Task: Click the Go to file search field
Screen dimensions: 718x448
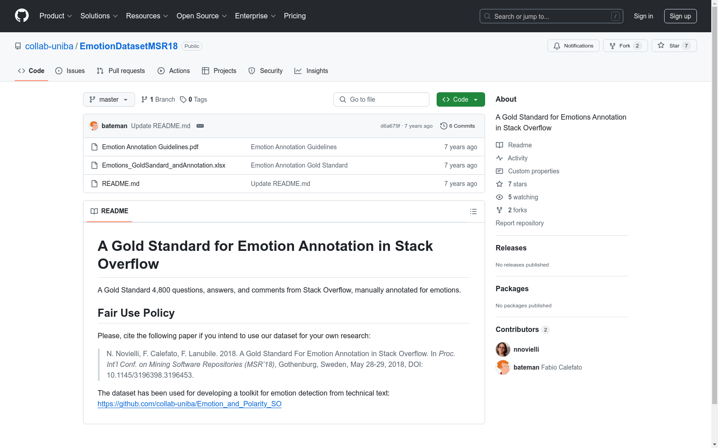Action: (x=381, y=99)
